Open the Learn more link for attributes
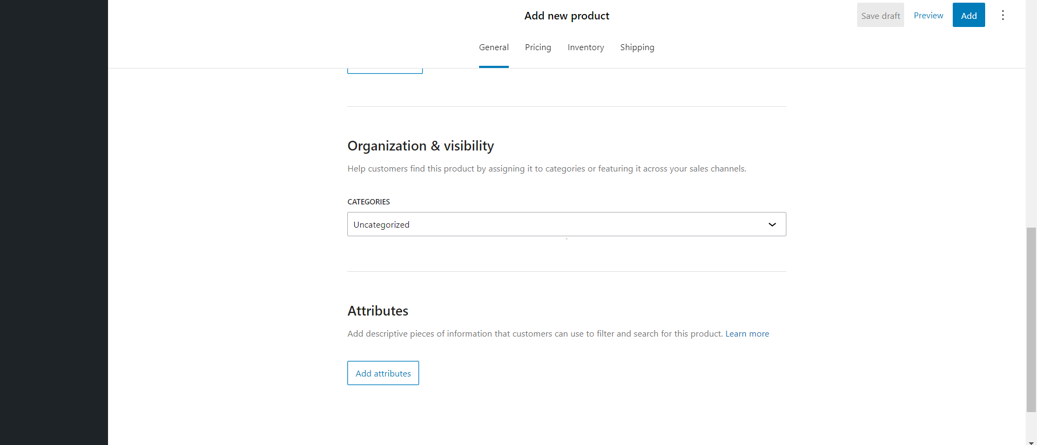 tap(747, 334)
